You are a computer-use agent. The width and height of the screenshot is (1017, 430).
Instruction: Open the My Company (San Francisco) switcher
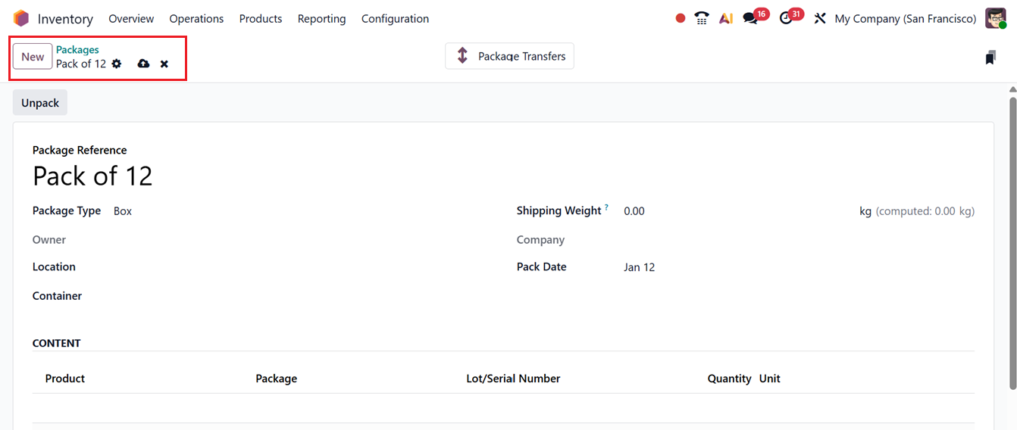[905, 18]
